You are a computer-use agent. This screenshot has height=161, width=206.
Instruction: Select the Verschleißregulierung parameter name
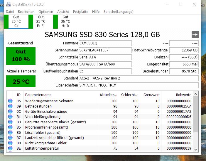43,117
